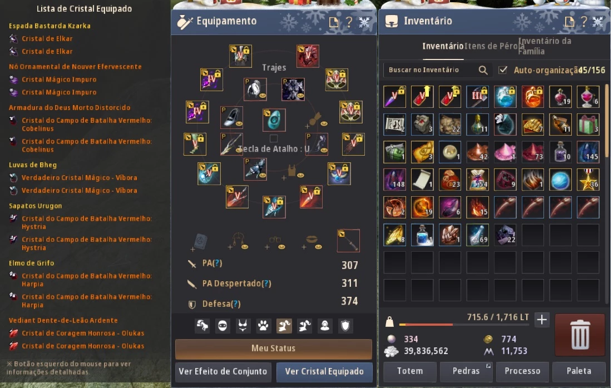613x388 pixels.
Task: Switch to Itens de Pérola tab
Action: [x=494, y=46]
